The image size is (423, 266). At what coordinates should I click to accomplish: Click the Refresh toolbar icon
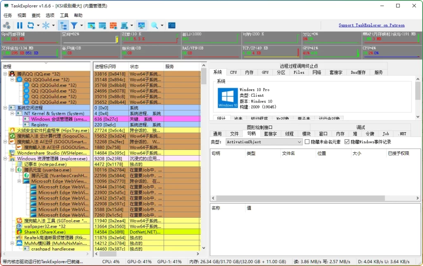(x=31, y=25)
